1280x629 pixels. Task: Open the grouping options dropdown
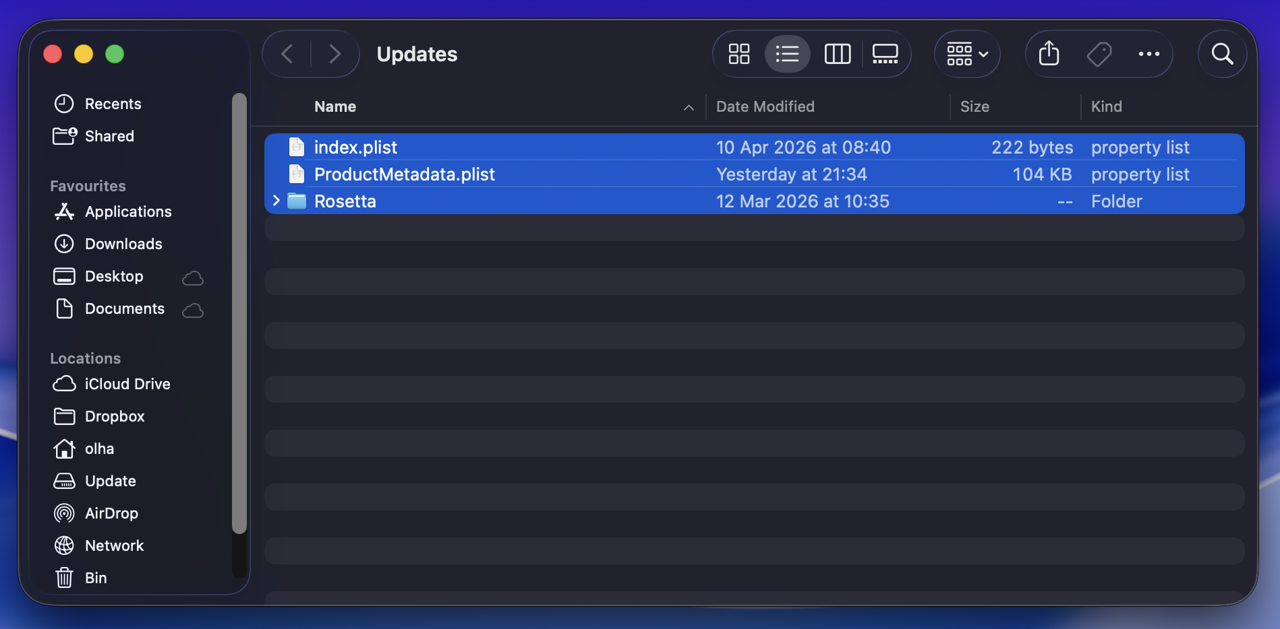[966, 54]
